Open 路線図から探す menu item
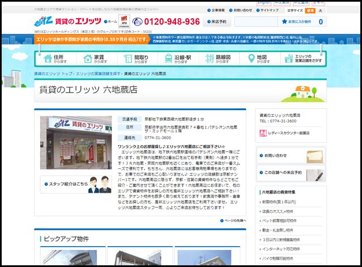 219,59
